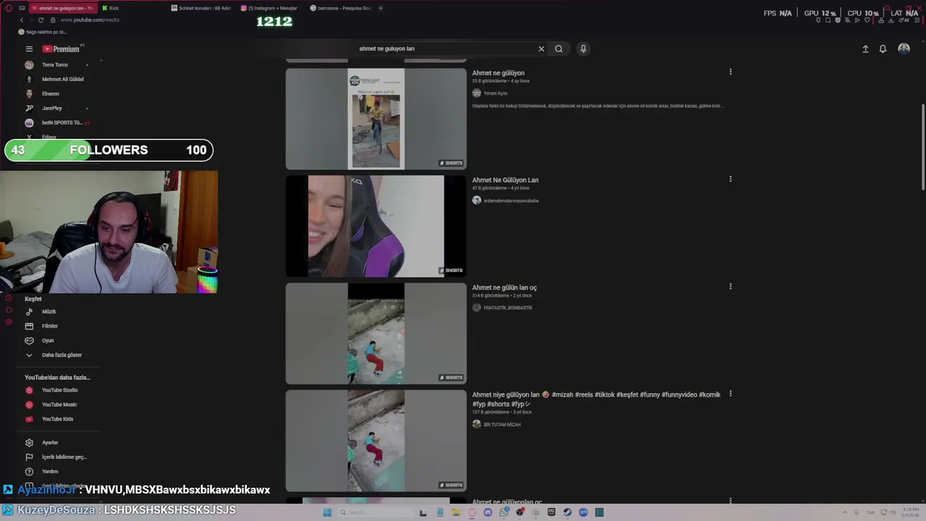The width and height of the screenshot is (926, 521).
Task: Open more options for 'Ahmet niye gülüyon lan'
Action: coord(730,394)
